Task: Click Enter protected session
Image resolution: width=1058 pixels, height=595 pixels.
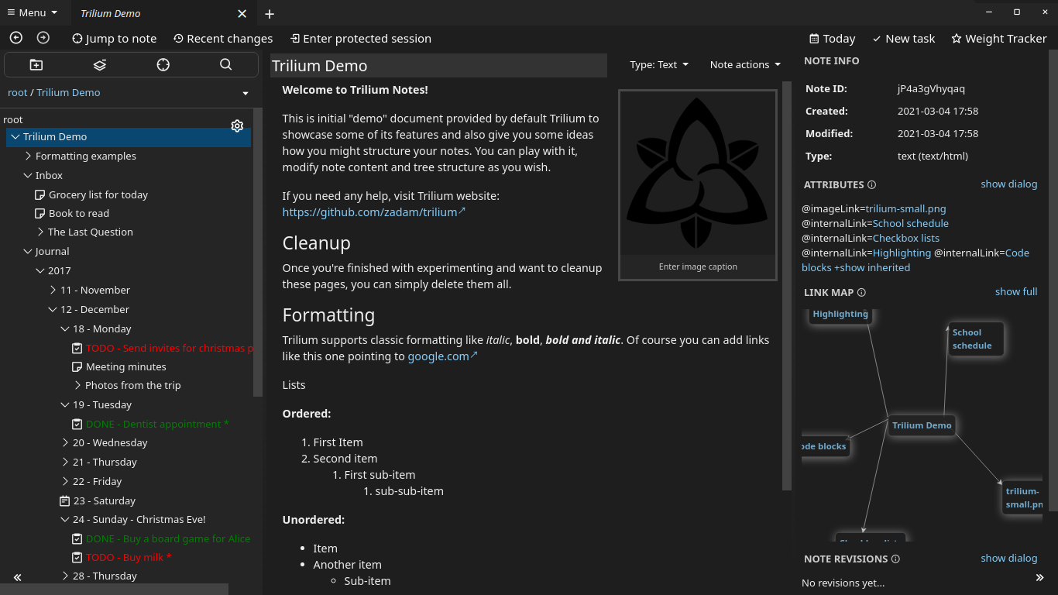Action: pyautogui.click(x=360, y=38)
